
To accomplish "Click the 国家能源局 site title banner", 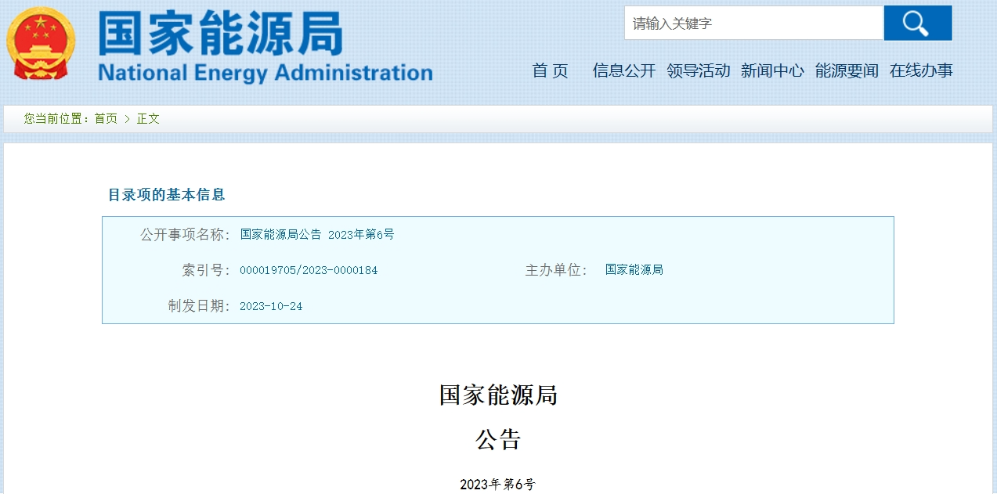I will tap(221, 34).
